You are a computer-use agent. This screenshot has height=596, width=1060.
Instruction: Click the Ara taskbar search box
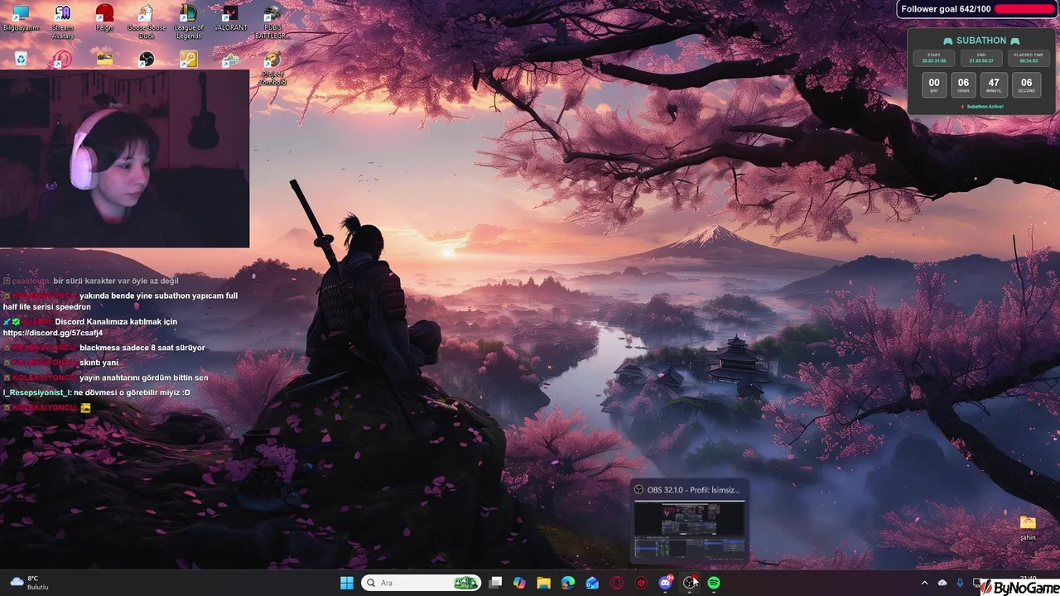421,583
